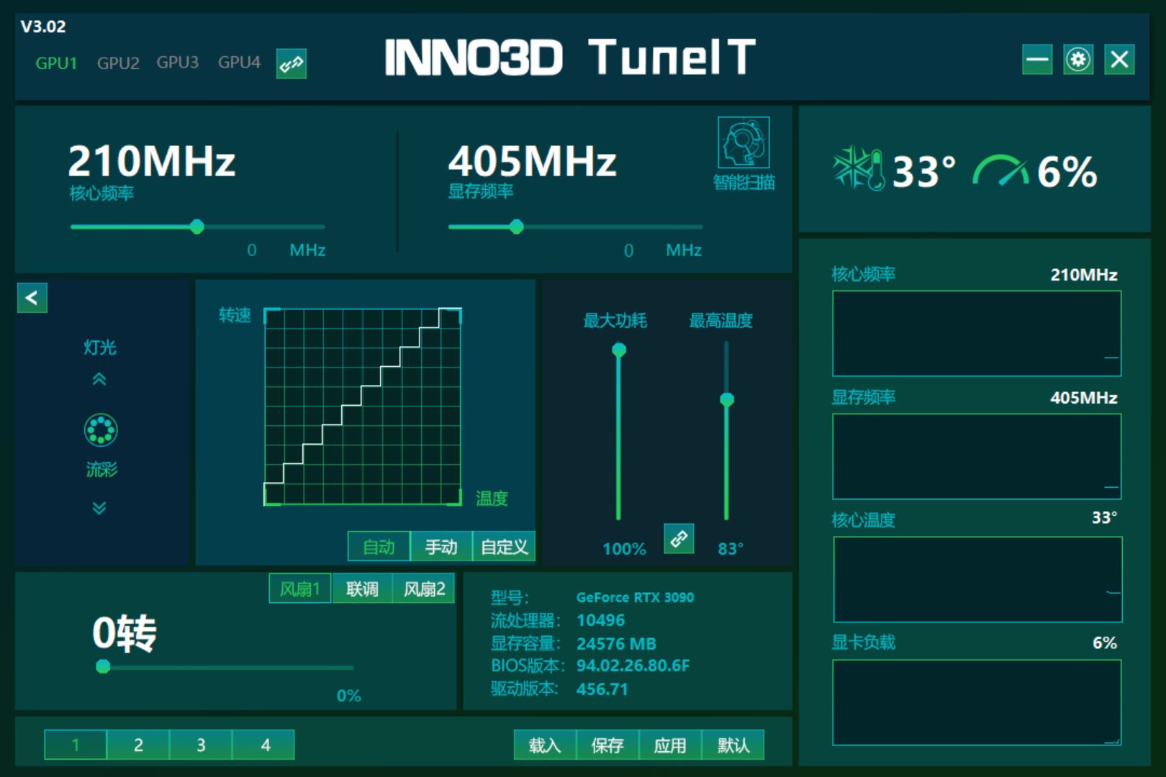Click the 流彩 lighting effect icon
This screenshot has height=777, width=1166.
(101, 430)
